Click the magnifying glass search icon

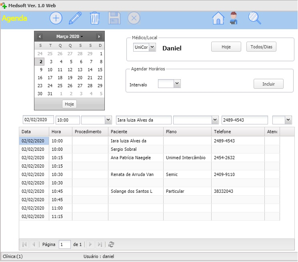[x=254, y=18]
